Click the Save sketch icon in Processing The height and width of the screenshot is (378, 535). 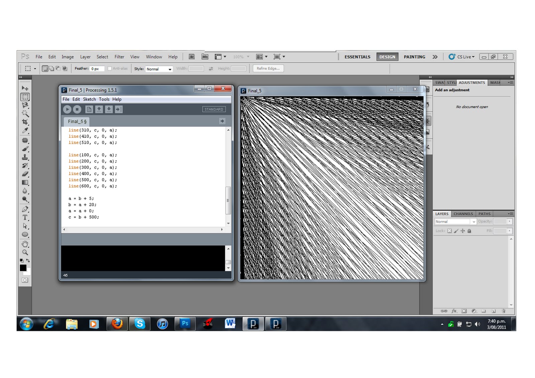point(109,109)
